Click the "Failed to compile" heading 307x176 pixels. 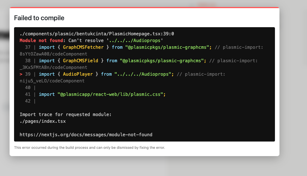point(39,18)
